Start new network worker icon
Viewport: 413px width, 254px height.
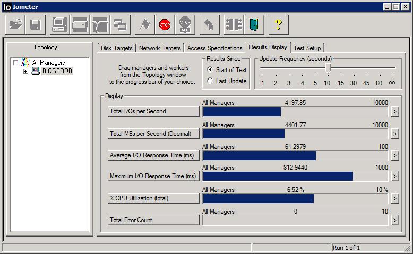pos(100,25)
